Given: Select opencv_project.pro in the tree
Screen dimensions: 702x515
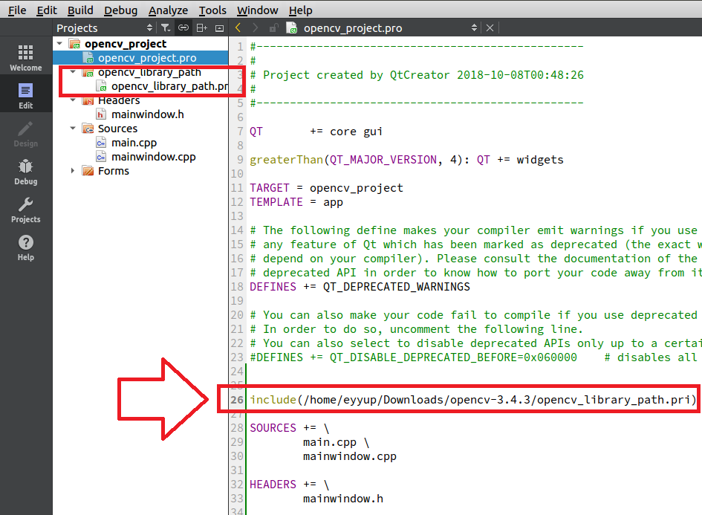Looking at the screenshot, I should pos(147,58).
